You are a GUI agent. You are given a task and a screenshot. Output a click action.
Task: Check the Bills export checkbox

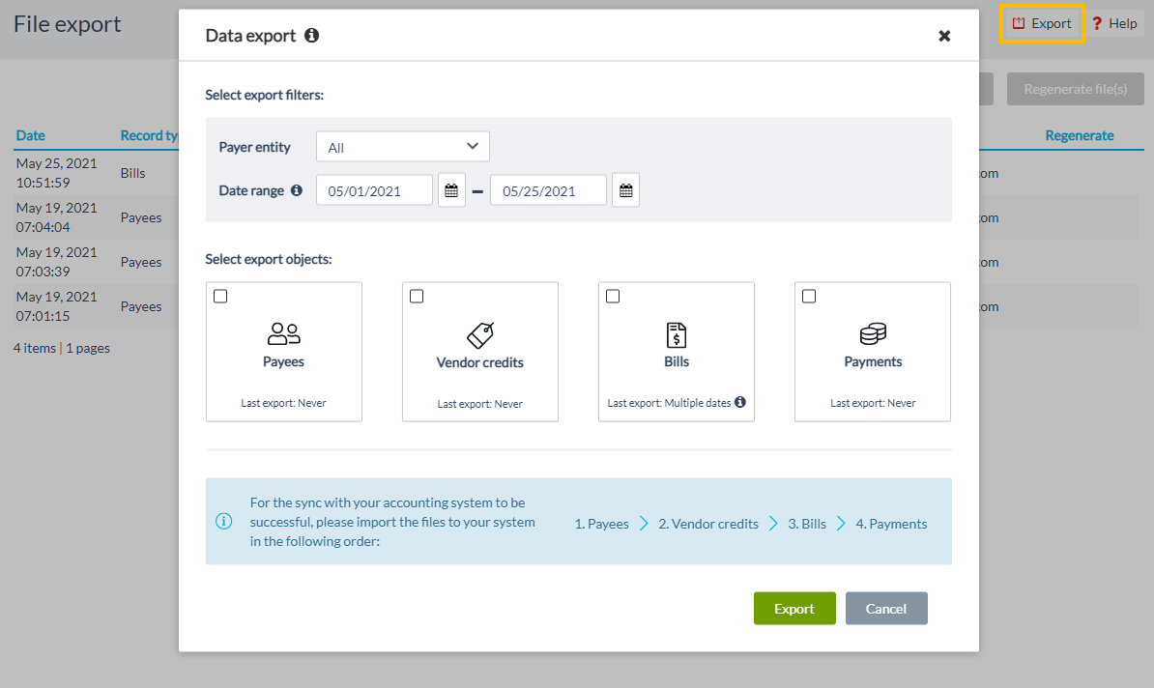pos(613,296)
